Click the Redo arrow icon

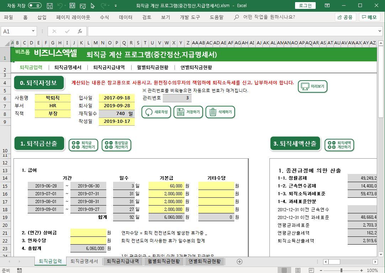point(103,5)
